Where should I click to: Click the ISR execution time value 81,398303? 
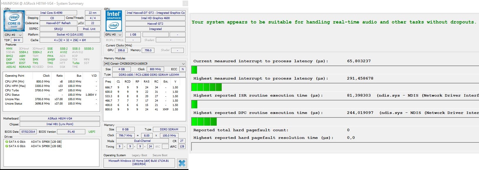pyautogui.click(x=359, y=95)
